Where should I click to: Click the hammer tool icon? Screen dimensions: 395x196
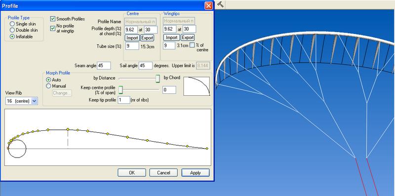click(220, 4)
